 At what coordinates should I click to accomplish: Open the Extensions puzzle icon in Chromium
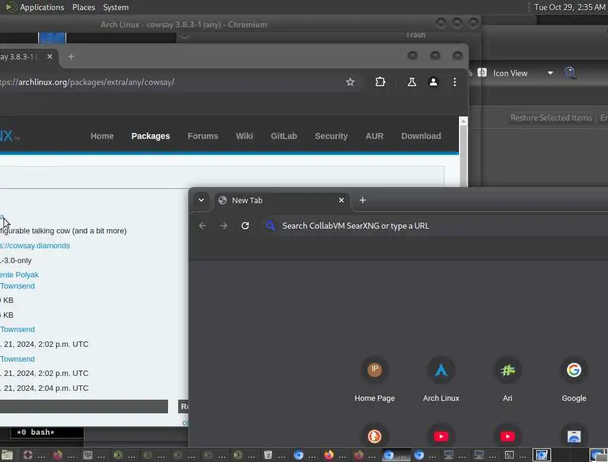click(380, 82)
